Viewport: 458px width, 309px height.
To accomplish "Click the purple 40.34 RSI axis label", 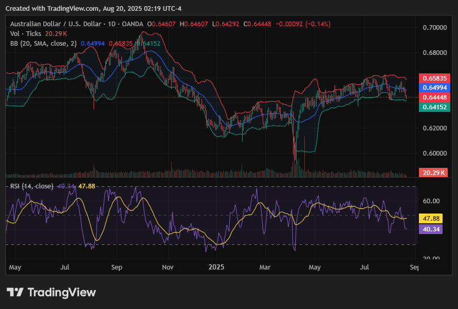I will (431, 229).
